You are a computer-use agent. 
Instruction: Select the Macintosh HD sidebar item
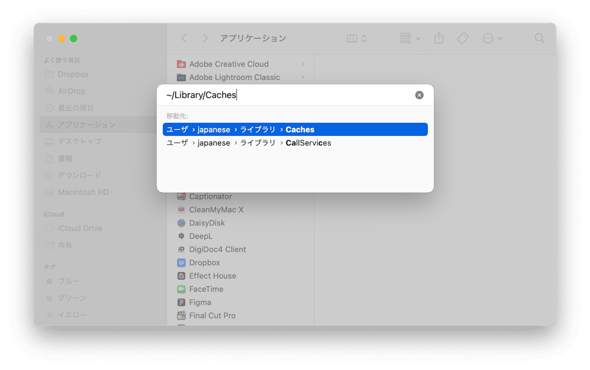(x=83, y=192)
